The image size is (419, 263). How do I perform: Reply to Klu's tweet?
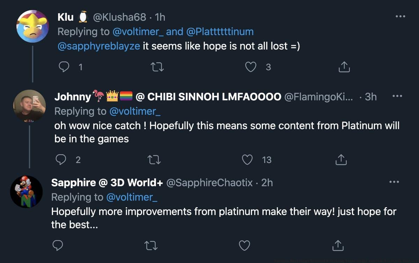pos(64,66)
